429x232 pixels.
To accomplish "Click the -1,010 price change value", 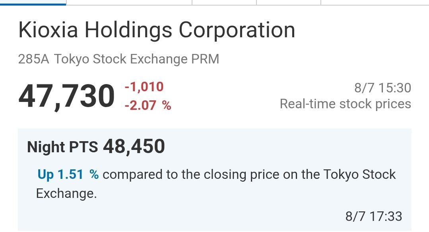I will [x=144, y=87].
